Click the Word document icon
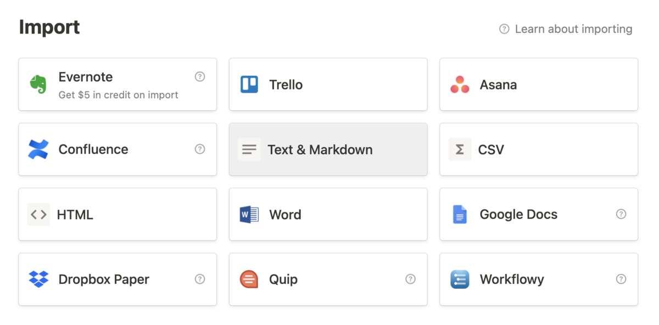This screenshot has height=325, width=659. (x=249, y=215)
